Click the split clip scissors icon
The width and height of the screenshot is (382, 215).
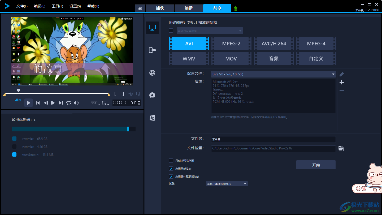pos(131,94)
